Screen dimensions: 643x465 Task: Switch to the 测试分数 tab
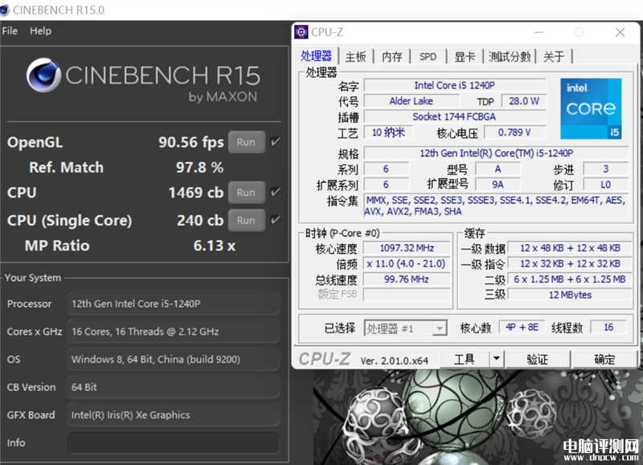point(510,56)
